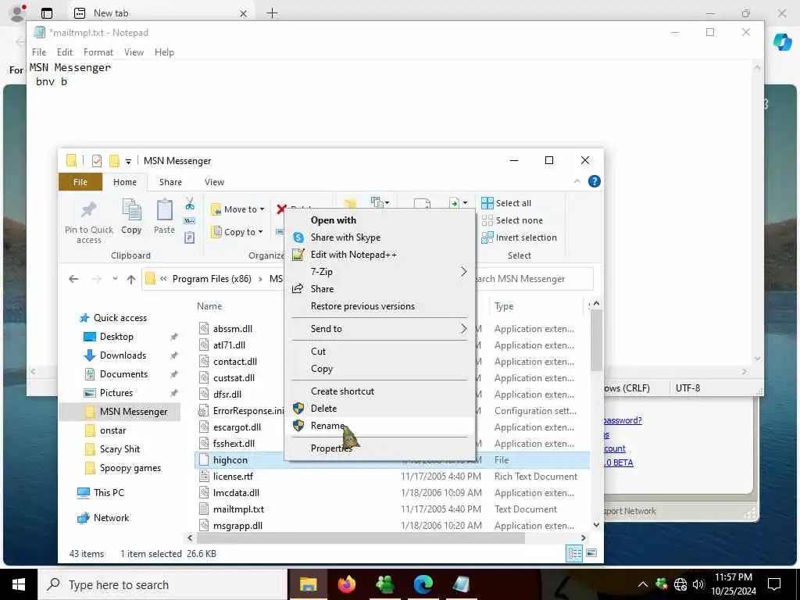Click the Select none ribbon item
Image resolution: width=800 pixels, height=600 pixels.
coord(512,220)
